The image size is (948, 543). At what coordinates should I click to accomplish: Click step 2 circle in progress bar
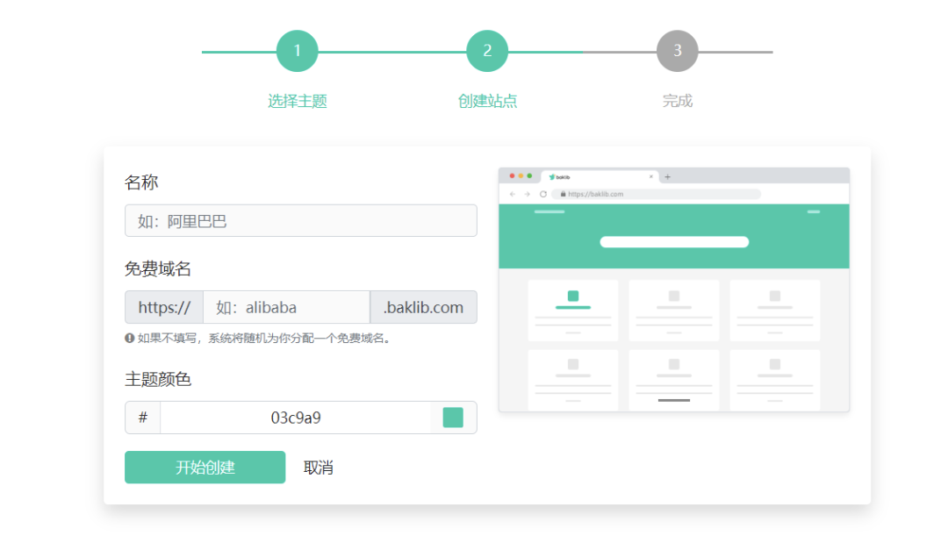(x=486, y=51)
